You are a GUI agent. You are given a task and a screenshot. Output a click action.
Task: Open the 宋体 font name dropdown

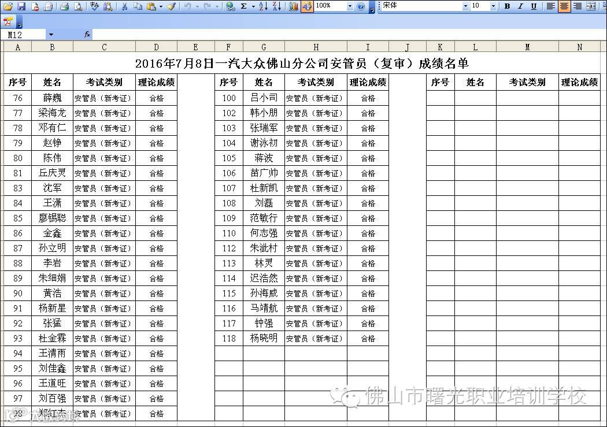point(465,6)
